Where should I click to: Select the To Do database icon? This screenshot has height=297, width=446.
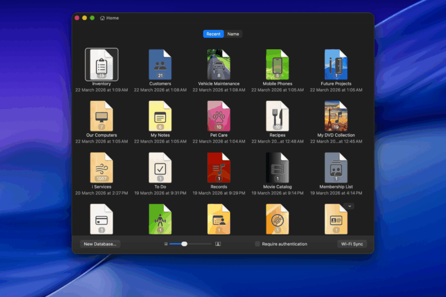pyautogui.click(x=160, y=168)
